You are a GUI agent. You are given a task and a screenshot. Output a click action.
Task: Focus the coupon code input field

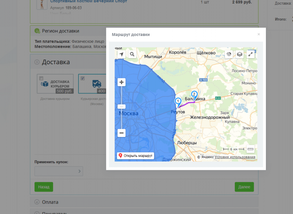[59, 171]
